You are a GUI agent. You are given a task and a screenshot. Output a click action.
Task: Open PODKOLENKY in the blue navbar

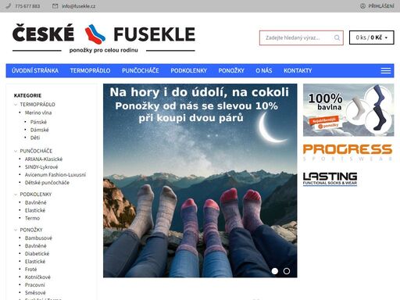tap(188, 70)
